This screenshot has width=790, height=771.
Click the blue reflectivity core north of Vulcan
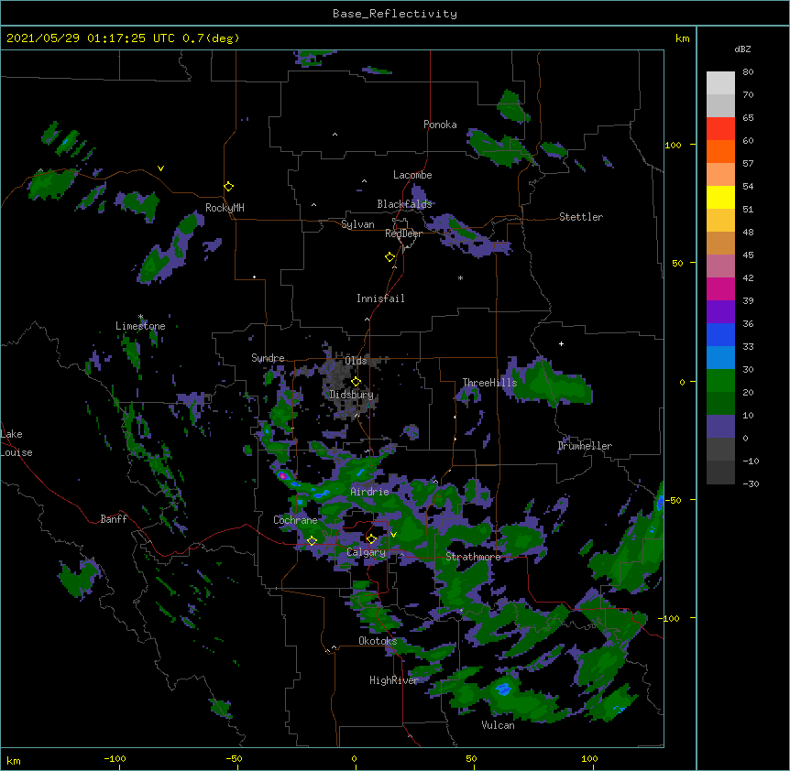click(503, 689)
